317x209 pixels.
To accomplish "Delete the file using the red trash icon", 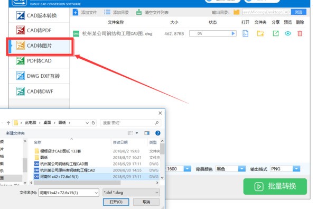I will click(300, 33).
